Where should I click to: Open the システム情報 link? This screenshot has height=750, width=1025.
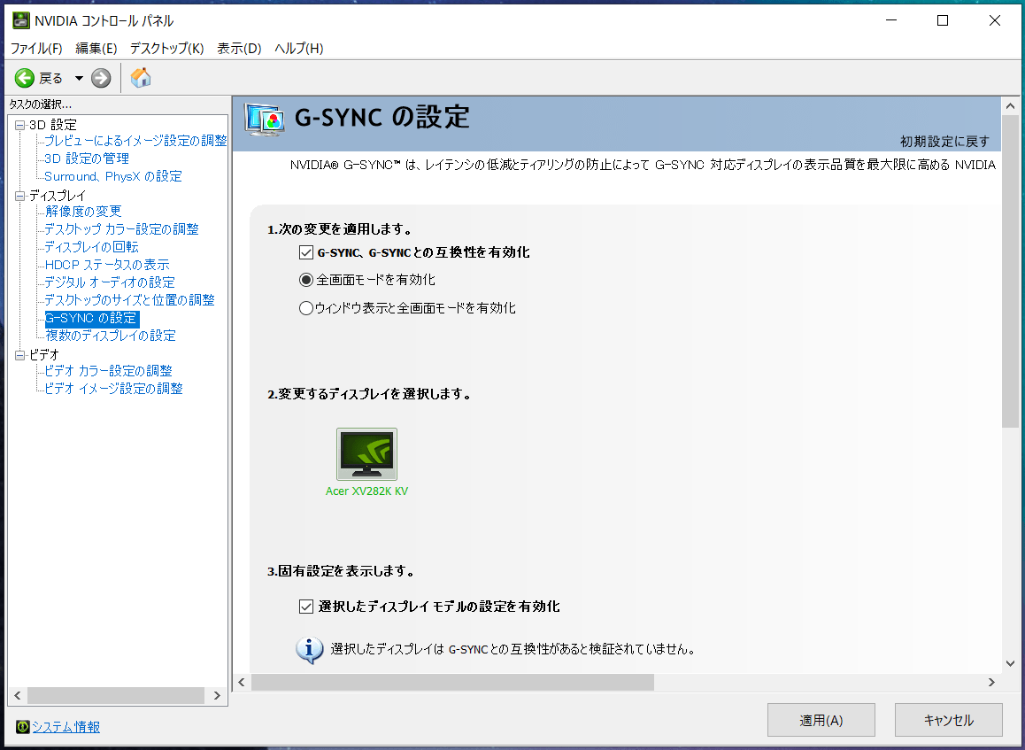click(66, 726)
